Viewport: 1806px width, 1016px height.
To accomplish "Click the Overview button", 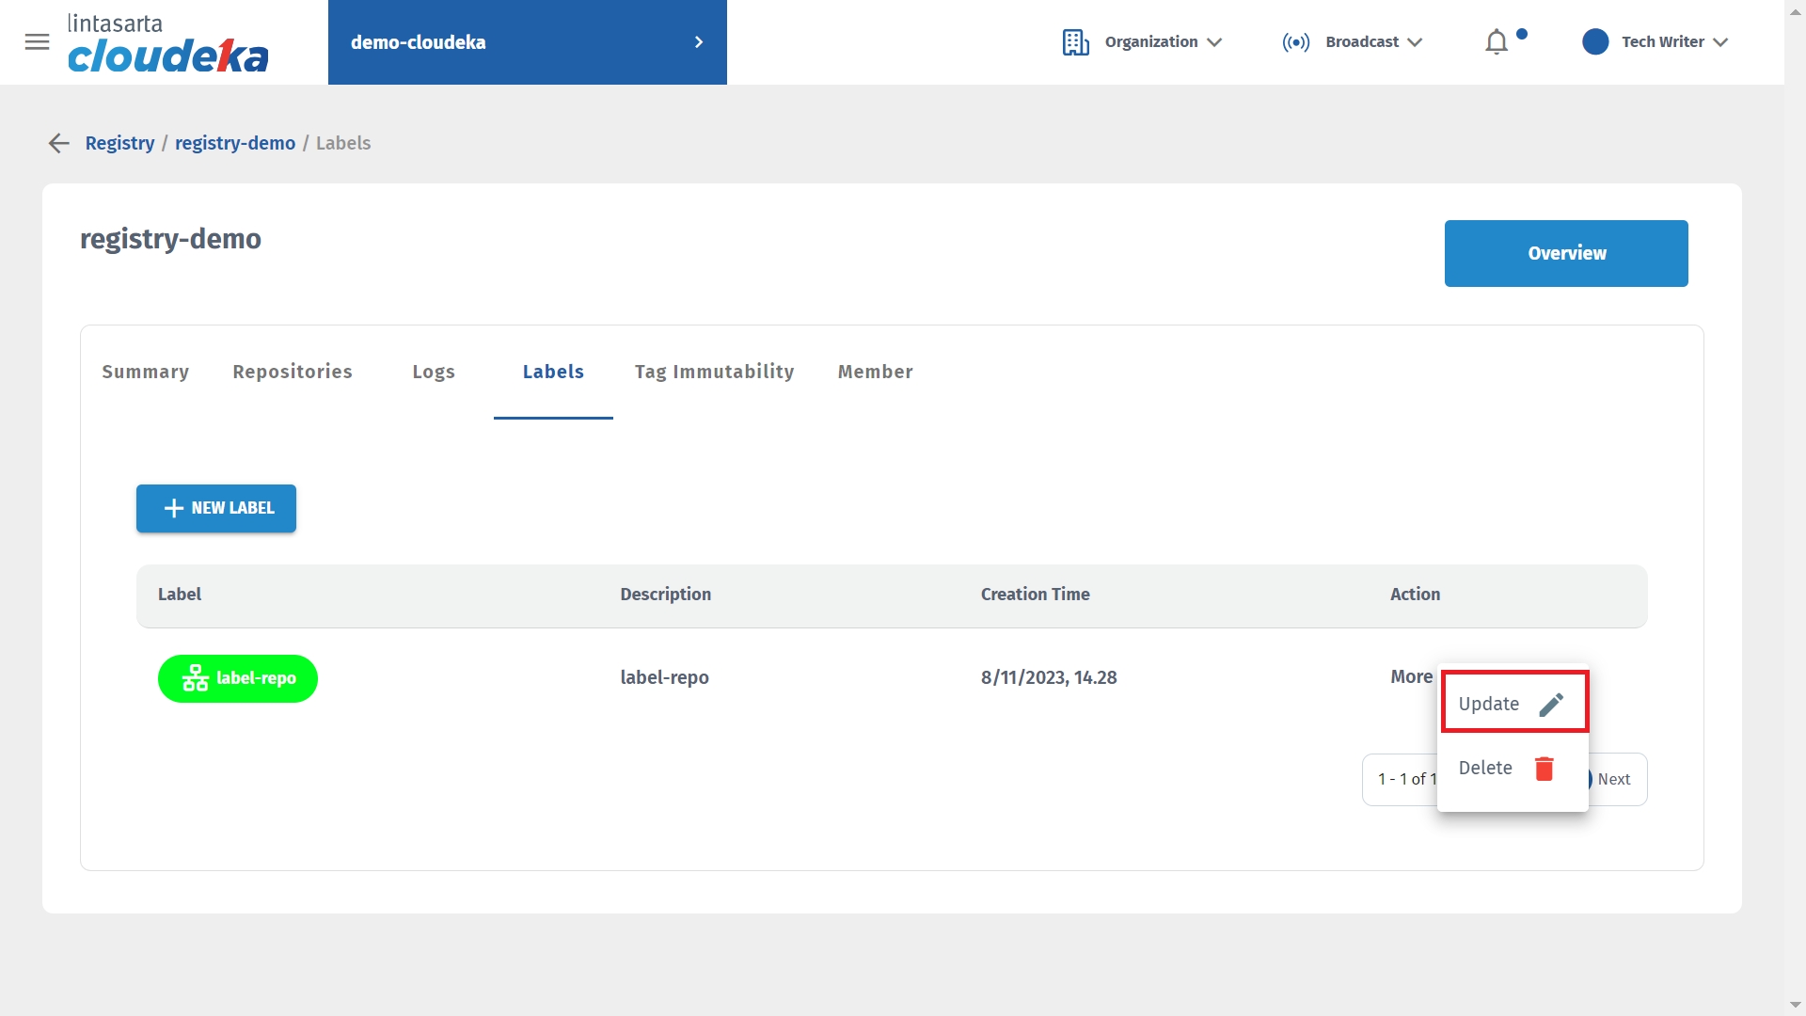I will click(x=1566, y=253).
